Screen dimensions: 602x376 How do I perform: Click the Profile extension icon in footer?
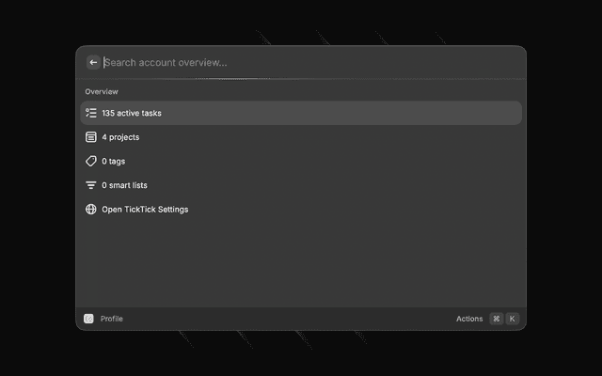(88, 319)
